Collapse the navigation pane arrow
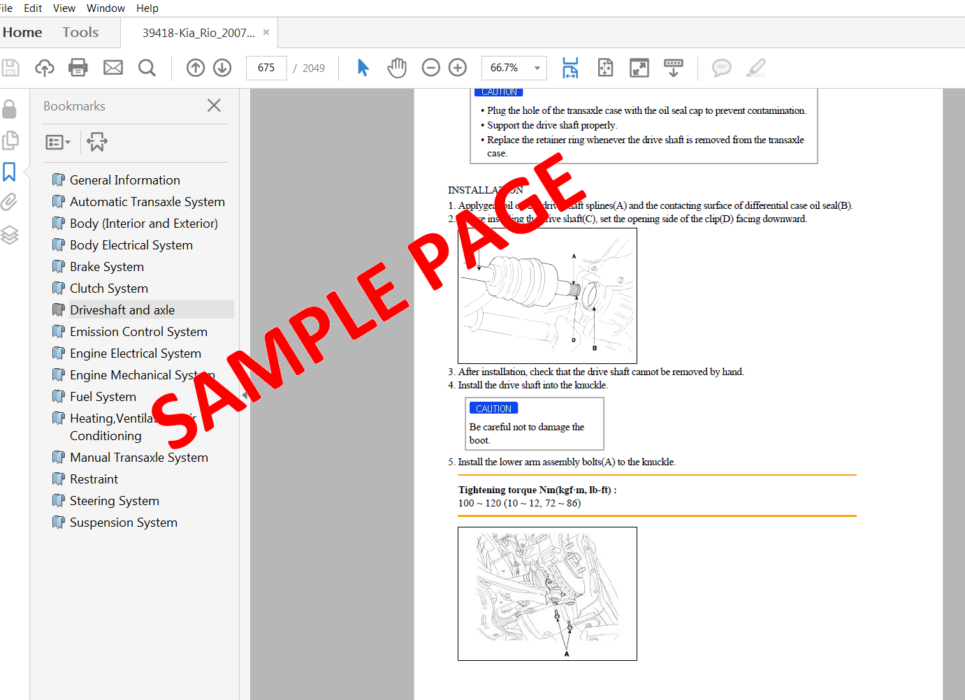Viewport: 965px width, 700px height. (245, 395)
